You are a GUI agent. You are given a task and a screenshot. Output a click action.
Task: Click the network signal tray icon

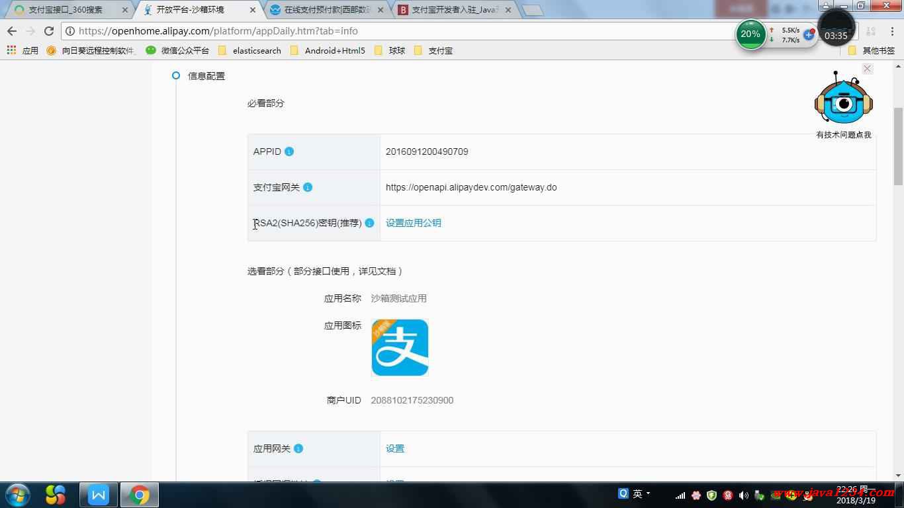[680, 495]
